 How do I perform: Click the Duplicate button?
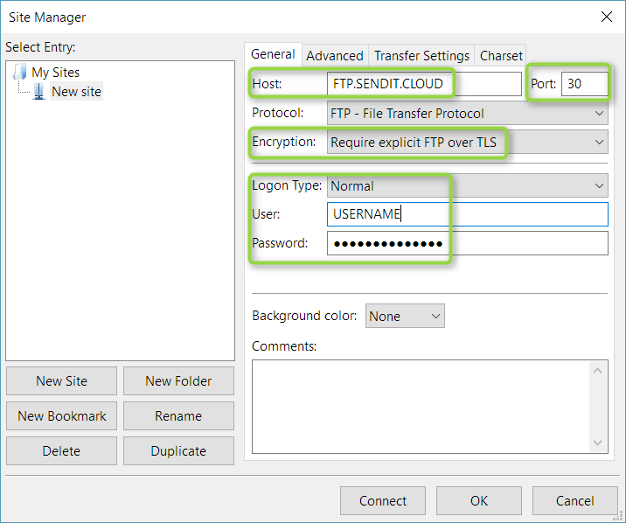tap(178, 450)
